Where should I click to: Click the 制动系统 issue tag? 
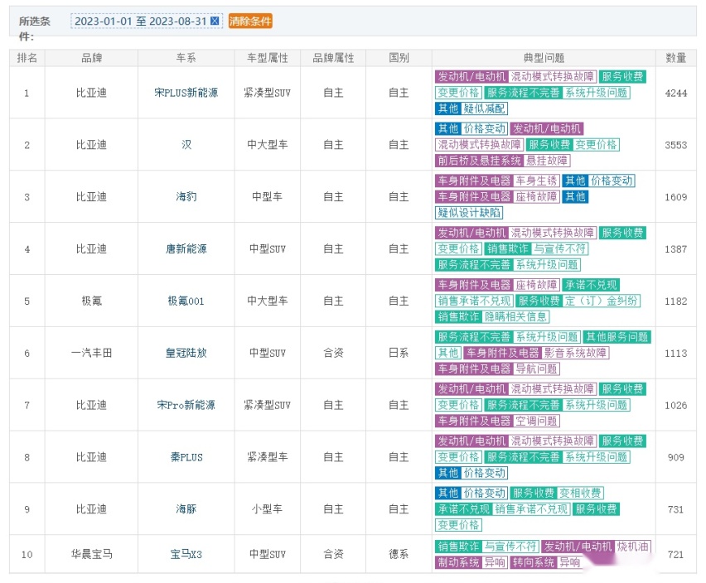click(x=458, y=562)
